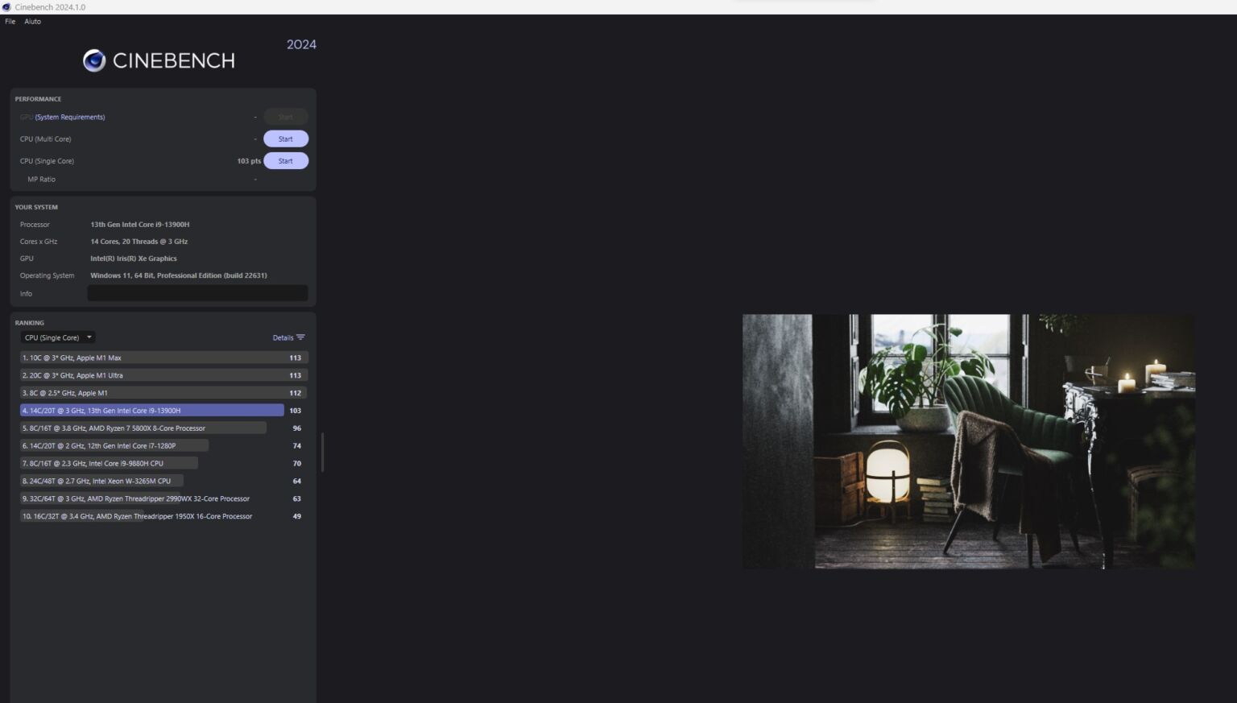Click the Windows 11 operating system text
The width and height of the screenshot is (1237, 703).
click(x=179, y=275)
